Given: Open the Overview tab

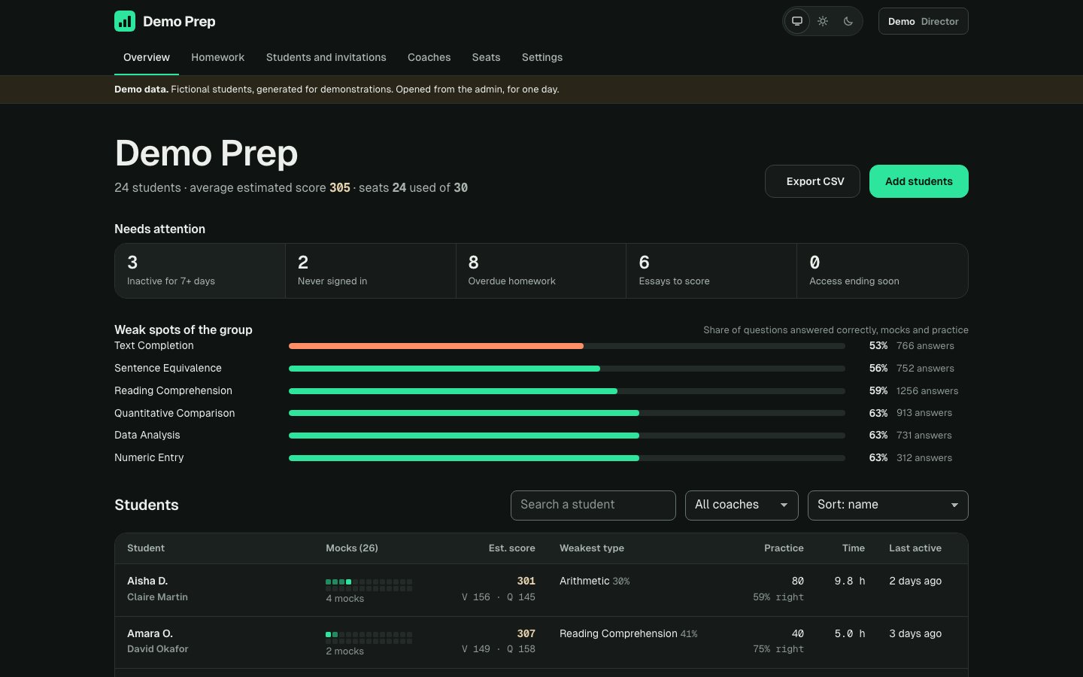Looking at the screenshot, I should pyautogui.click(x=147, y=57).
